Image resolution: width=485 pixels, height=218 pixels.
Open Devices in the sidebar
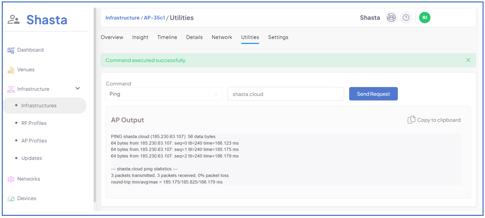27,198
